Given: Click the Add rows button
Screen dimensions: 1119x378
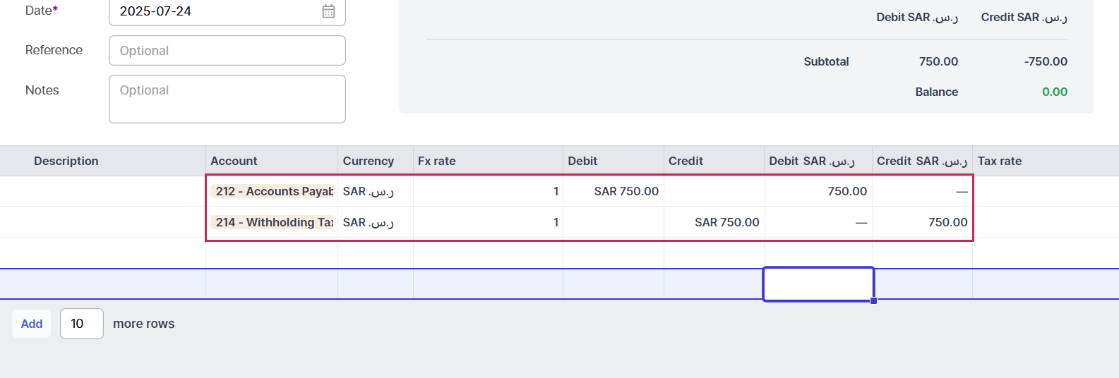Looking at the screenshot, I should point(32,324).
